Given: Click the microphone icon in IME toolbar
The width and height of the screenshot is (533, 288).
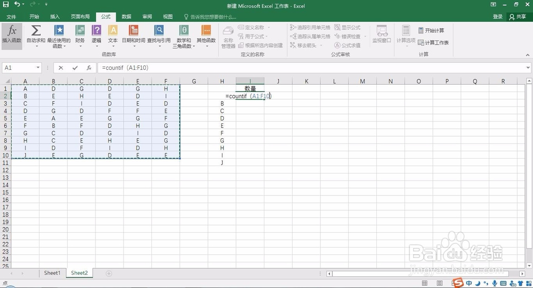Looking at the screenshot, I should point(495,283).
